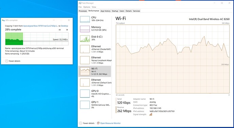Select GPU 0 Intel HD Graphics
The height and width of the screenshot is (128, 234).
[95, 93]
